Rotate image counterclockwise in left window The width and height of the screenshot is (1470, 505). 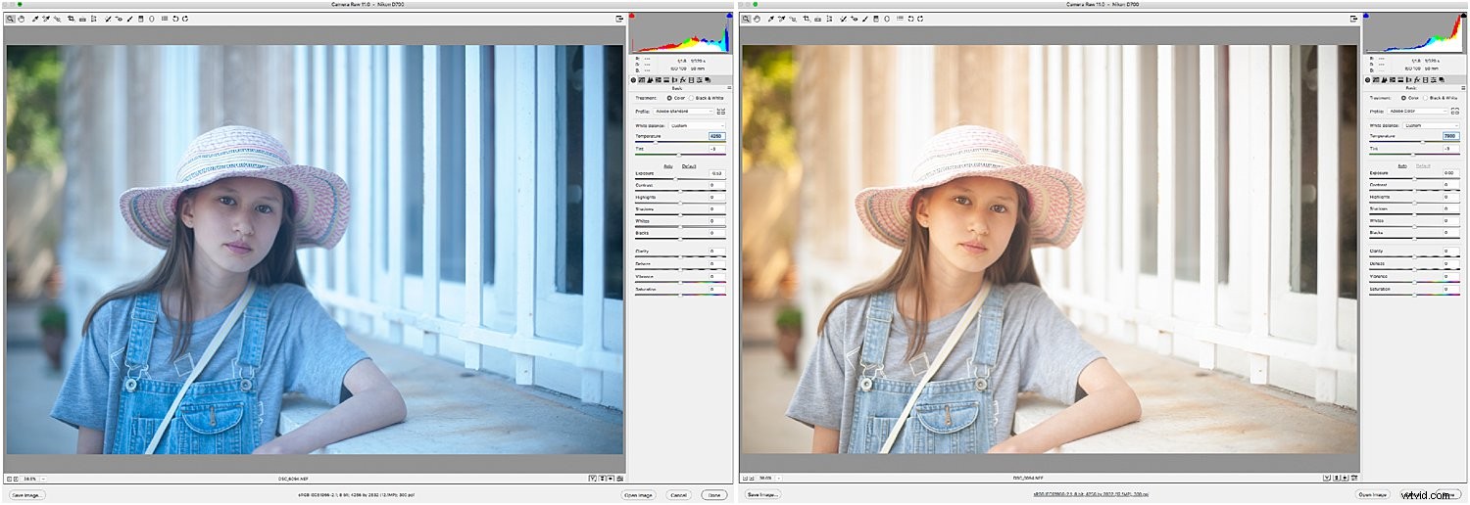(x=174, y=19)
